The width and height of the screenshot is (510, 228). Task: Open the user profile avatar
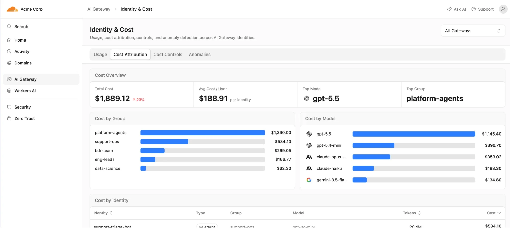click(x=503, y=9)
